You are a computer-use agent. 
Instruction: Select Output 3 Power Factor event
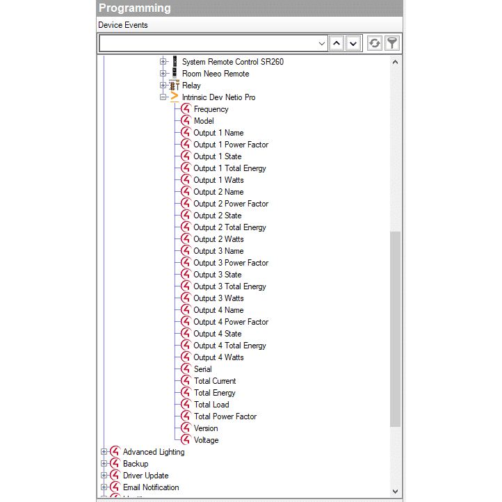230,263
